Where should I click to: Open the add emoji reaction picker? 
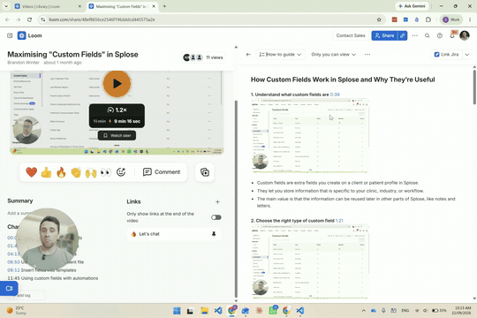121,172
